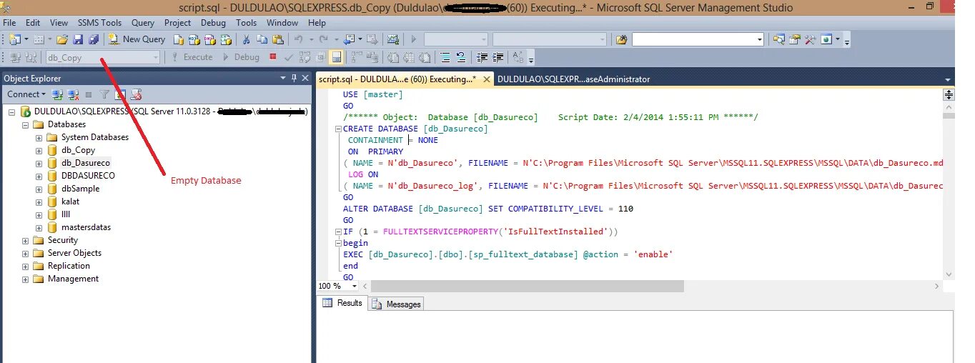Select the db_Dasureco database in tree

[85, 163]
